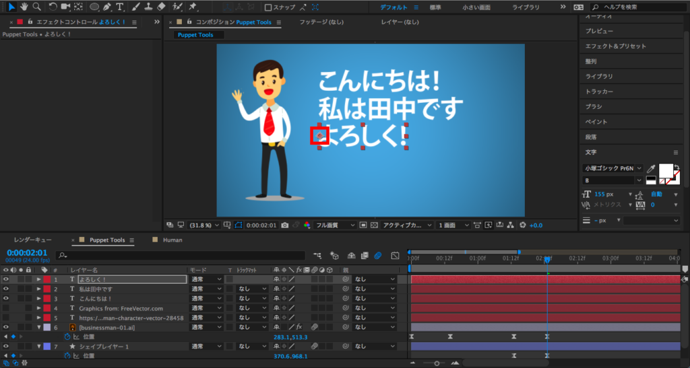Select the Hand tool

[24, 7]
